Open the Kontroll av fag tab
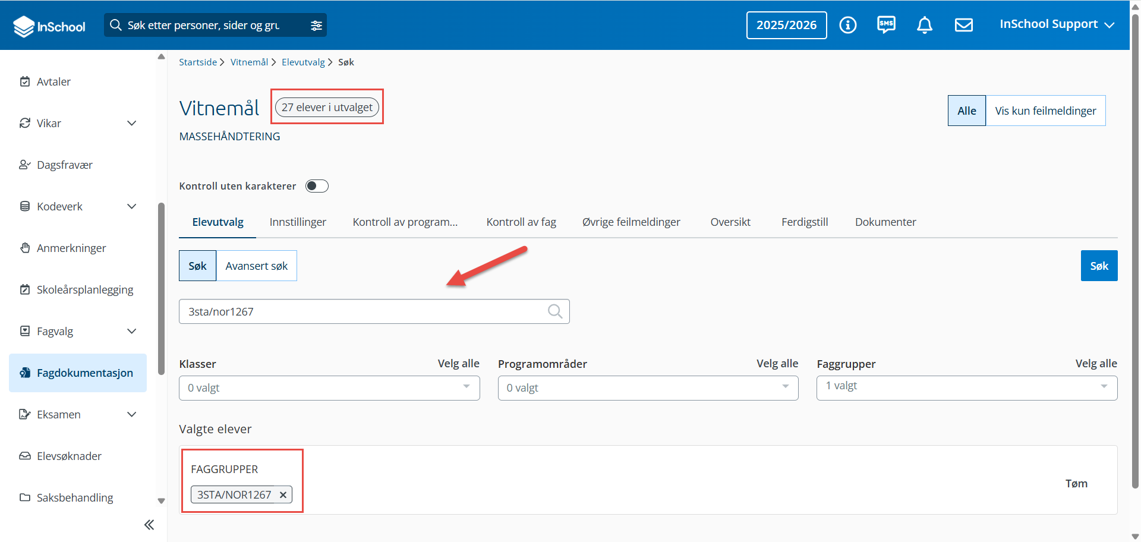This screenshot has width=1141, height=542. 521,222
